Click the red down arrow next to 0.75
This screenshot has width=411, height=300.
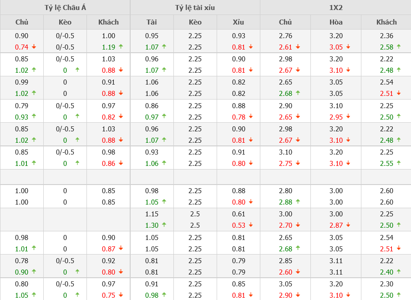pos(121,295)
